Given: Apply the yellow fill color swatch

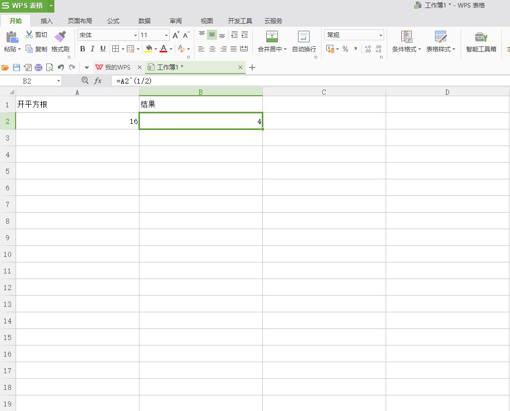Looking at the screenshot, I should point(149,49).
